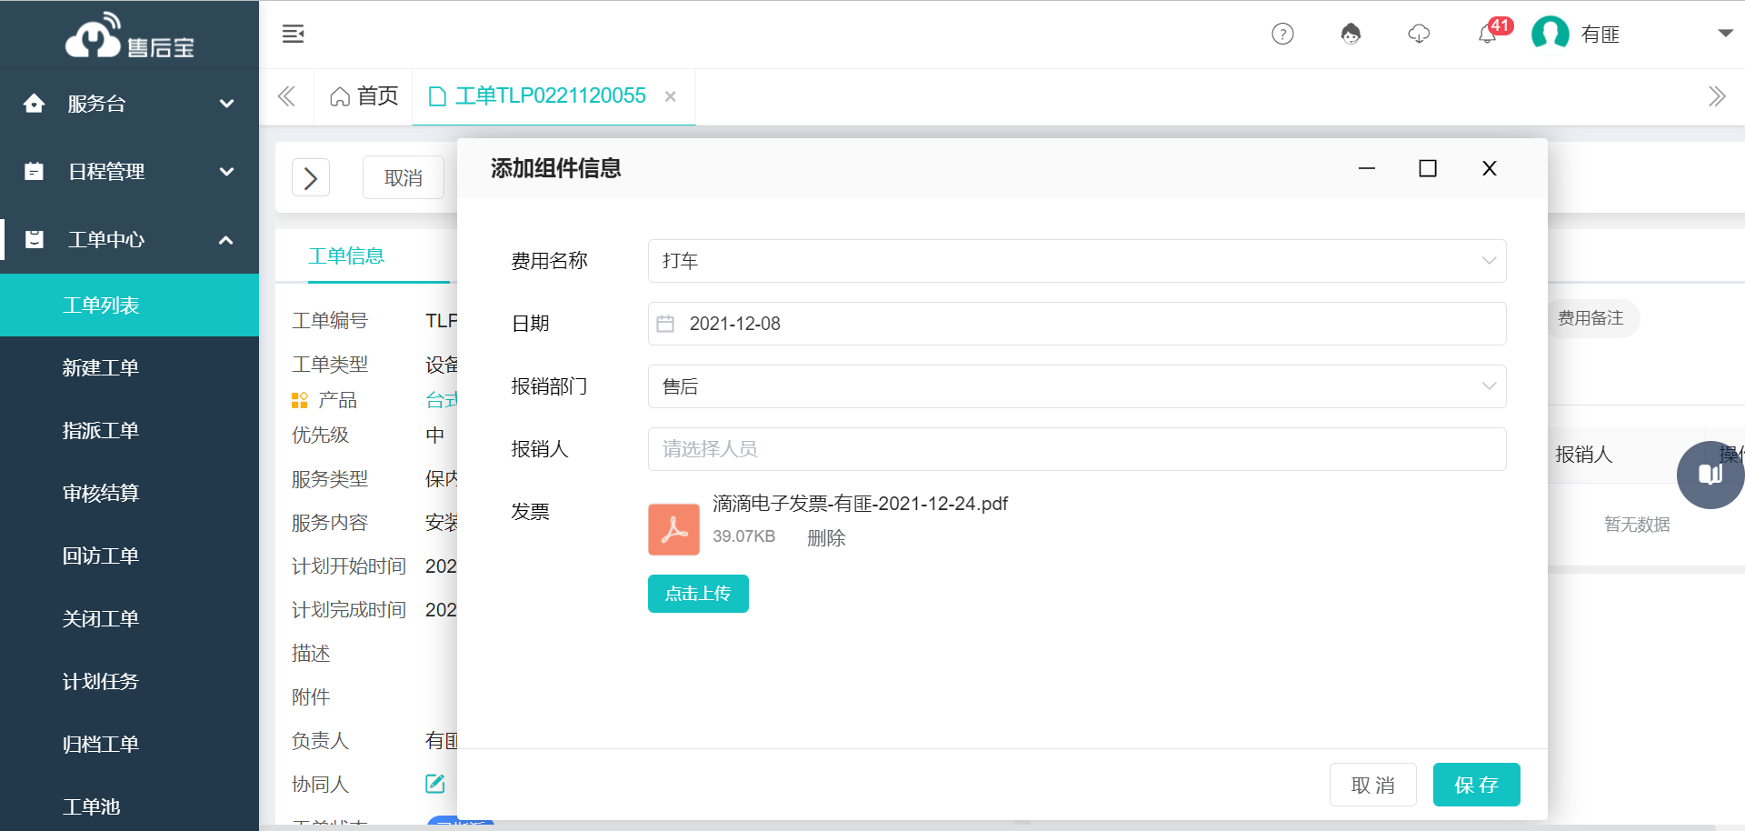The image size is (1745, 831).
Task: Select 新建工单 in the sidebar
Action: tap(101, 367)
